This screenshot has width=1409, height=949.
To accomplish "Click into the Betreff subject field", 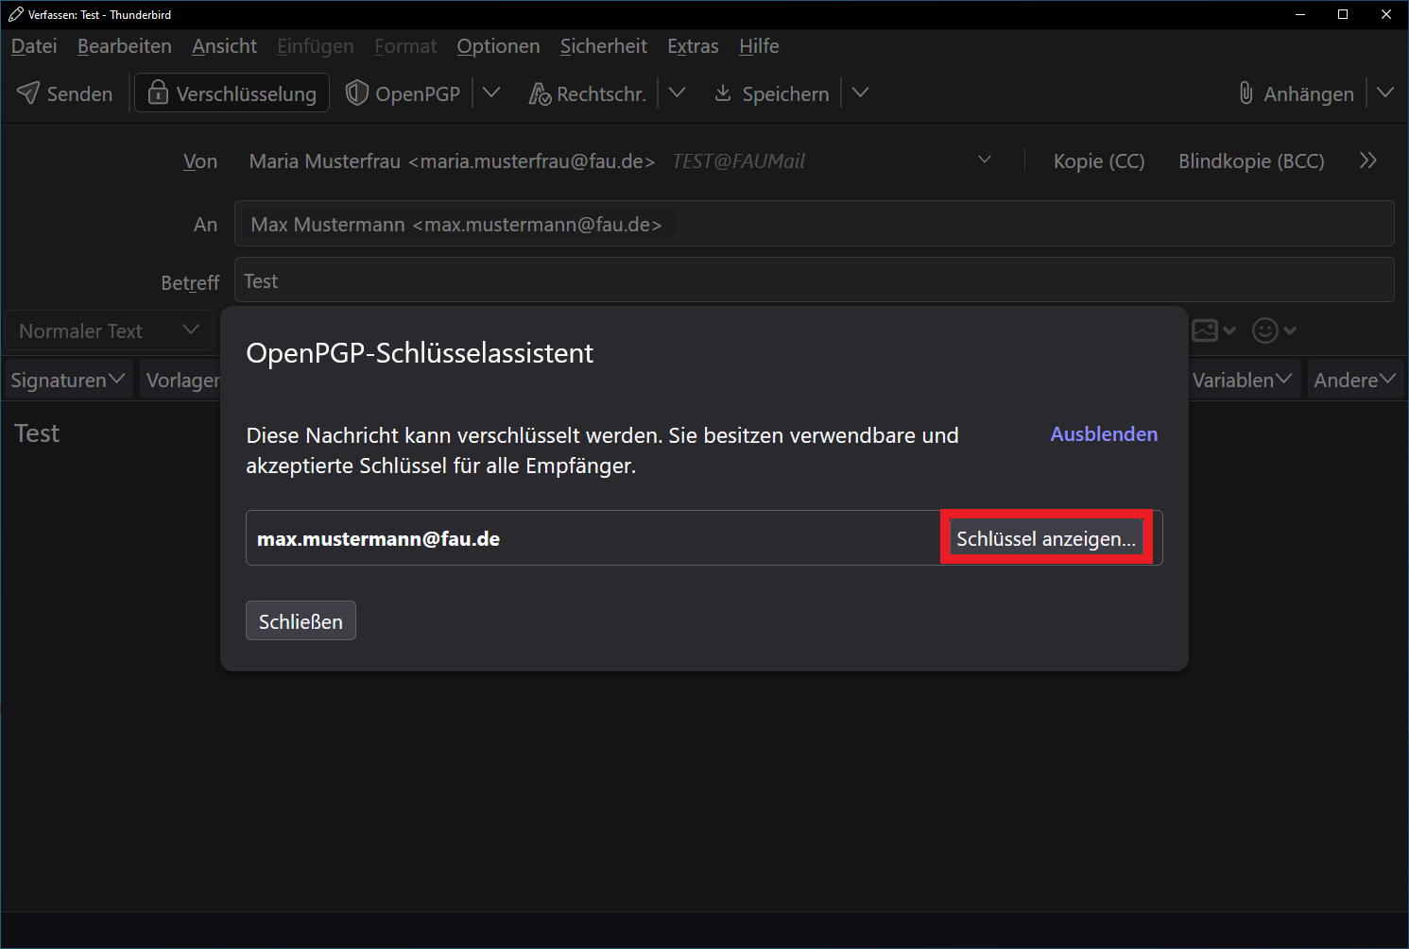I will pyautogui.click(x=813, y=281).
